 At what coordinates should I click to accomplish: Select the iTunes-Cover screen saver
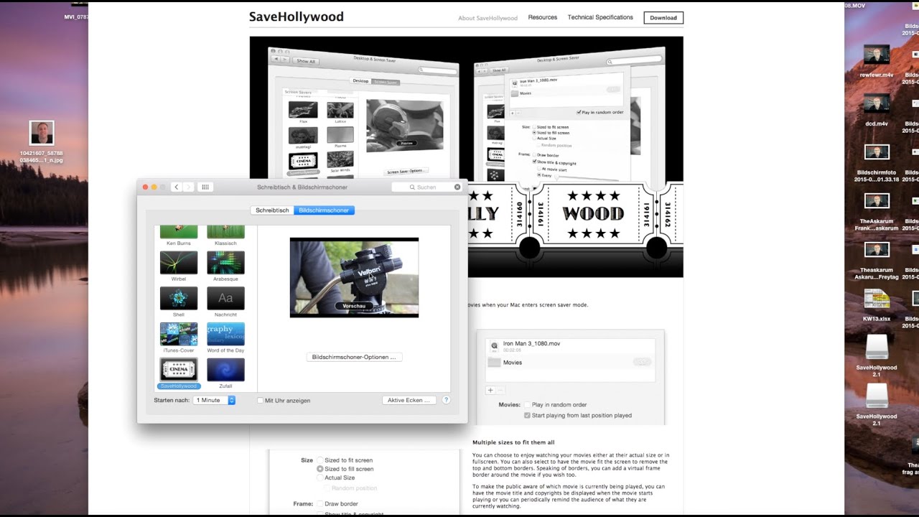[x=179, y=337]
